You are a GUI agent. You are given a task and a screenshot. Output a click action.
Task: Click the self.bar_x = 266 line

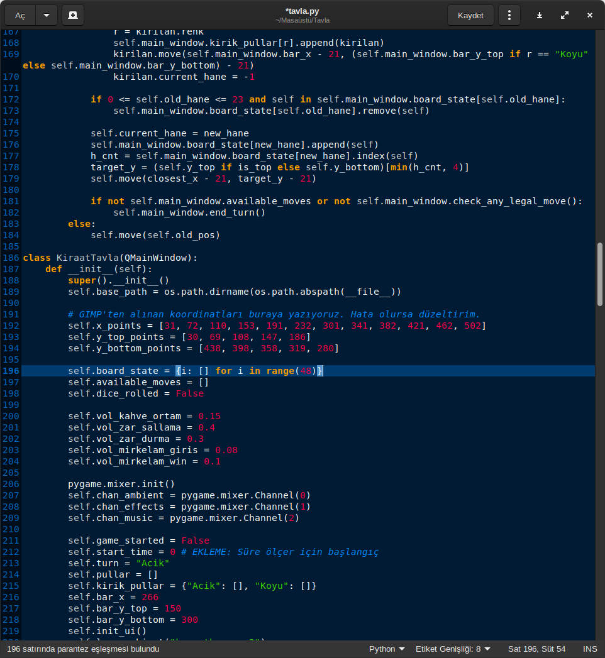pyautogui.click(x=113, y=597)
